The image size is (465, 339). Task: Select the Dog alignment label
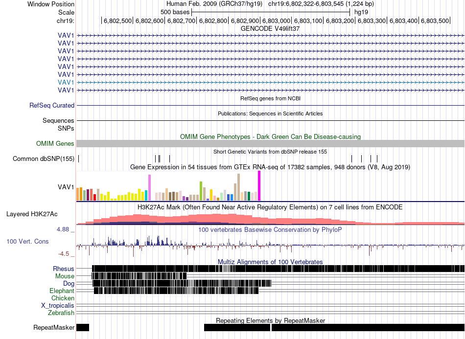(x=69, y=284)
